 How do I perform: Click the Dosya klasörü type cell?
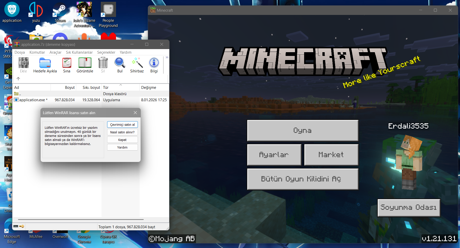[x=115, y=94]
